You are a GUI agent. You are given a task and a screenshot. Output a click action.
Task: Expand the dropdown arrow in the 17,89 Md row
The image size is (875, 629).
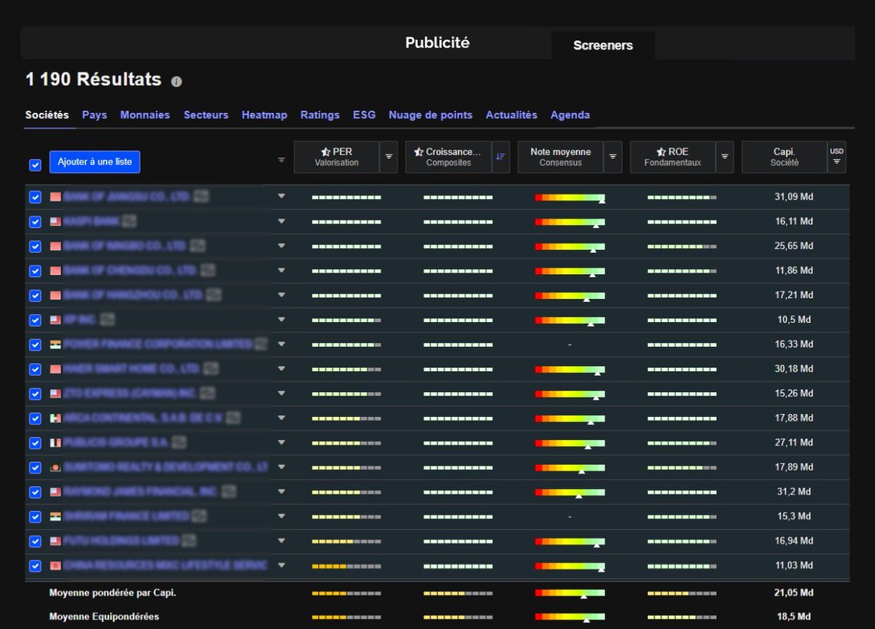pos(281,466)
